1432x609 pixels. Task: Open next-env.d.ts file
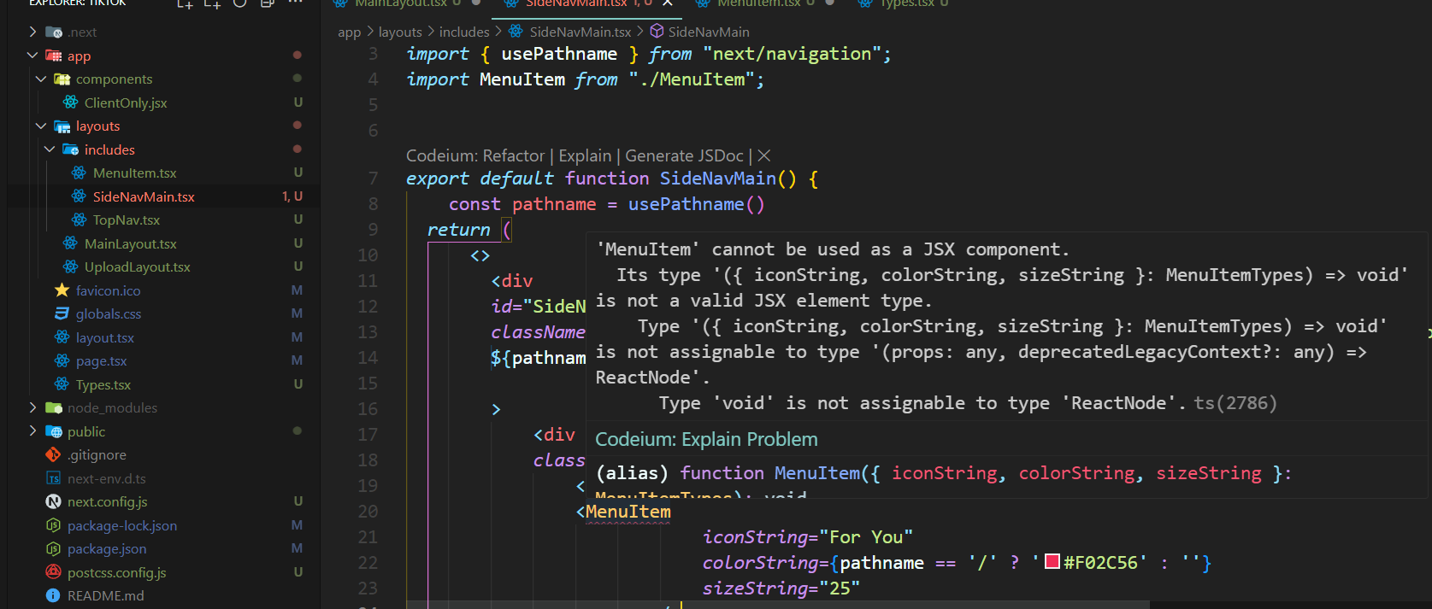point(107,478)
